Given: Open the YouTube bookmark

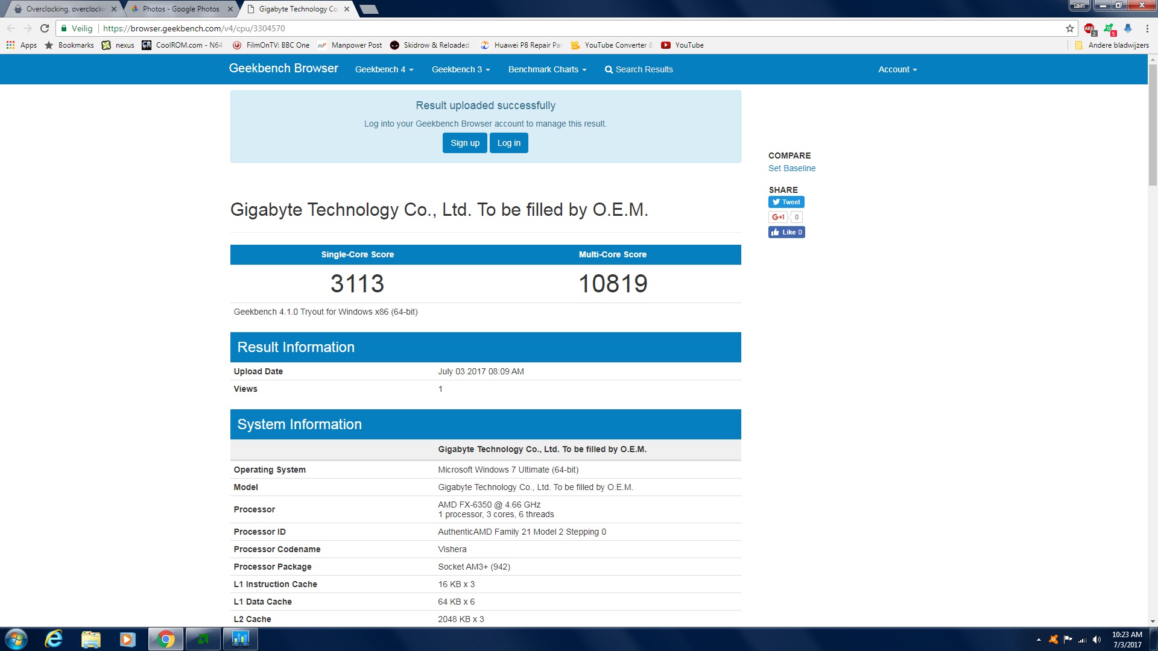Looking at the screenshot, I should [683, 45].
